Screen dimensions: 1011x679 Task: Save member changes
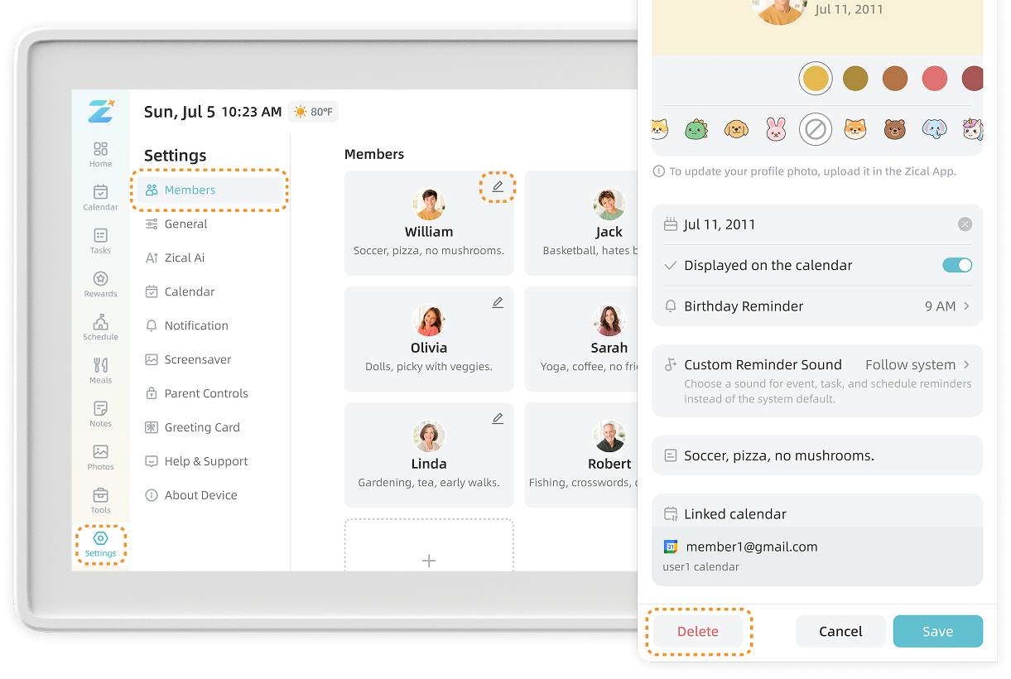(x=938, y=631)
